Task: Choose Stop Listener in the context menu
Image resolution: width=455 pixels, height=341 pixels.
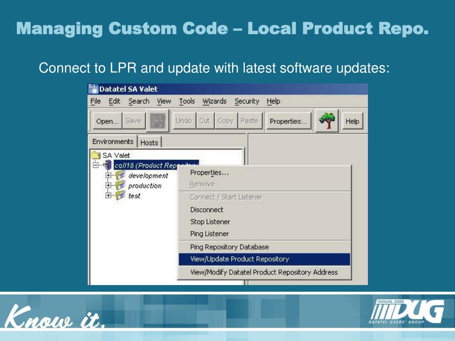Action: point(264,222)
